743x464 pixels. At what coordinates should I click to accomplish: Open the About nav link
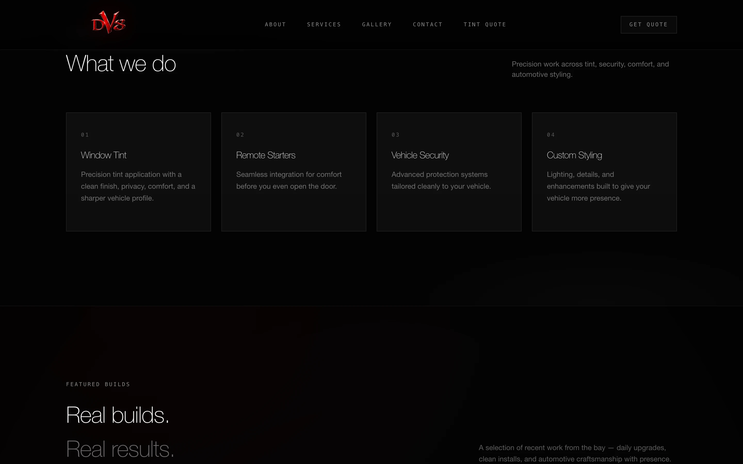276,24
